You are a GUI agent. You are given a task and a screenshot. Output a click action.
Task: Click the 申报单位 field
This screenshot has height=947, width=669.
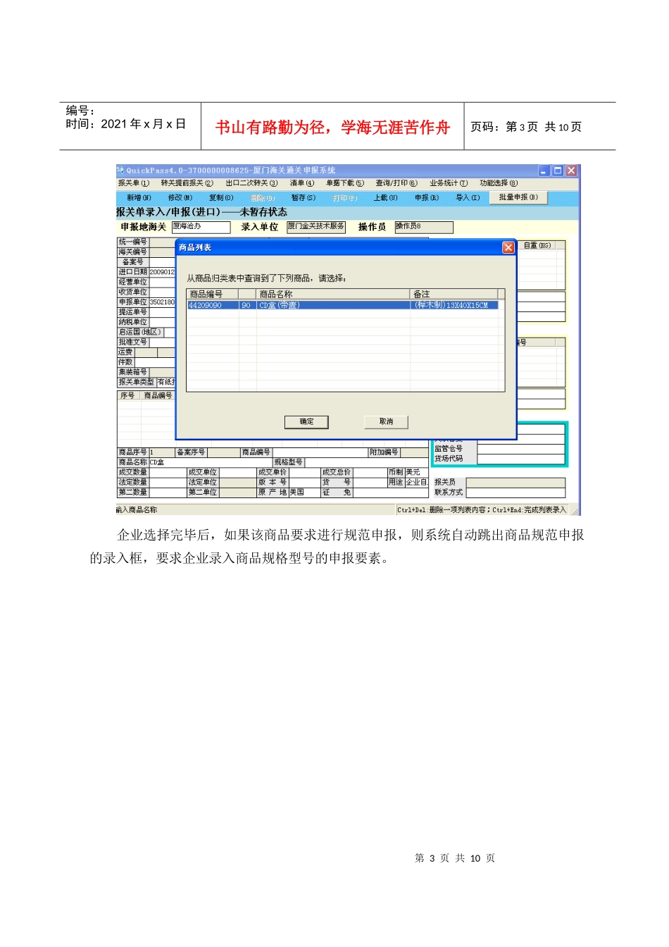click(162, 302)
